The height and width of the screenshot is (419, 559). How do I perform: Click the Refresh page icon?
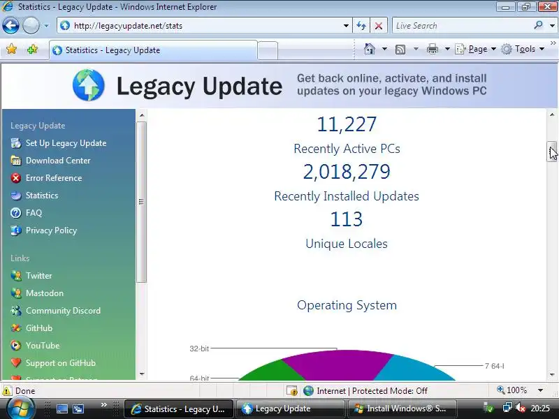tap(361, 26)
